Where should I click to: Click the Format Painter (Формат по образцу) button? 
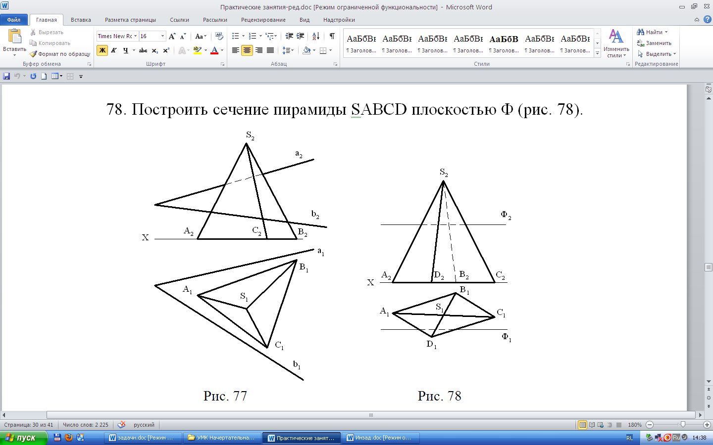[x=60, y=54]
